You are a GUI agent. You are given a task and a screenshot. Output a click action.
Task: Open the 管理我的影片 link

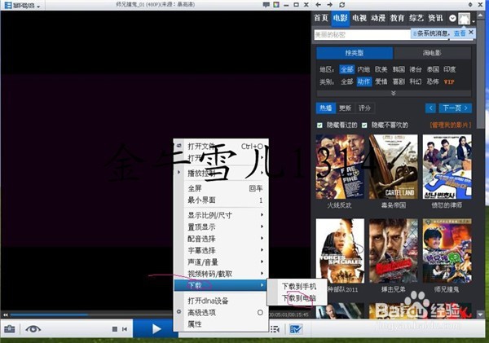pyautogui.click(x=451, y=125)
